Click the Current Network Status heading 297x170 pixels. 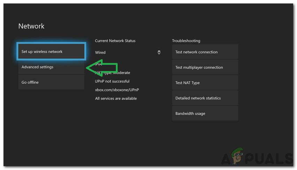point(115,41)
